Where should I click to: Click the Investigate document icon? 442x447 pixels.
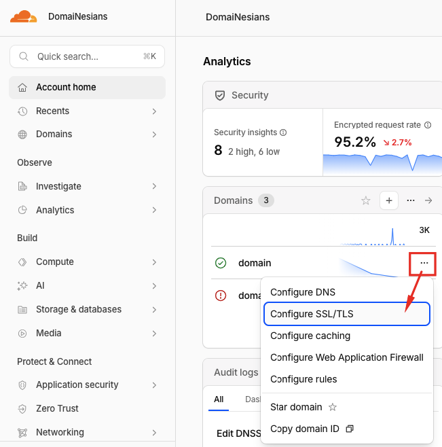22,186
